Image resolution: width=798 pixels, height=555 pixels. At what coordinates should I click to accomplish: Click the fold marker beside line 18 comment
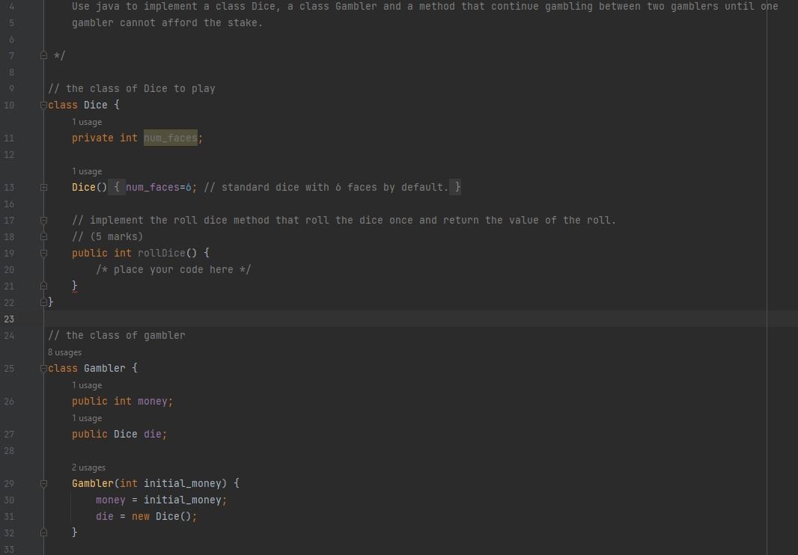click(43, 236)
